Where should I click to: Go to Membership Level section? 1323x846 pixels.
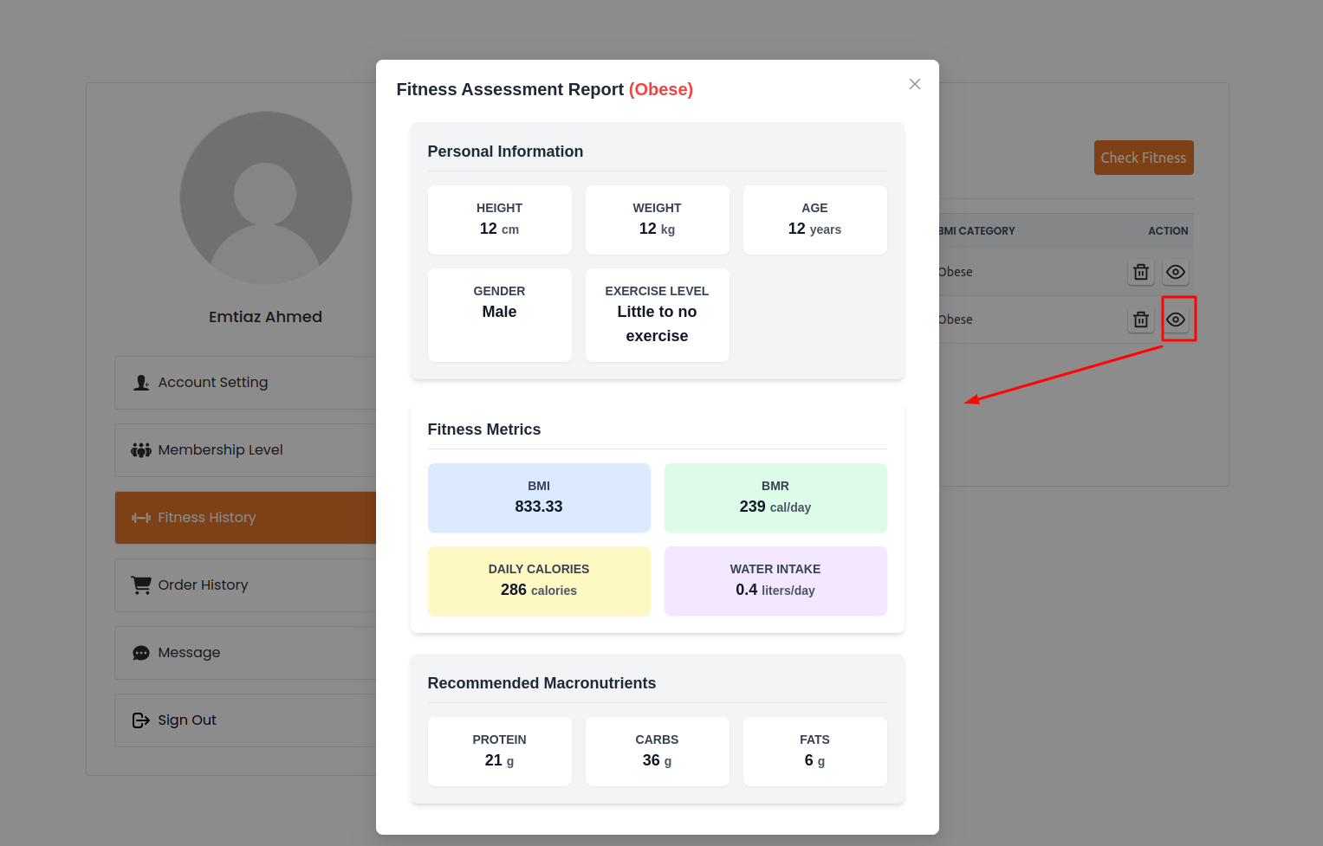220,450
